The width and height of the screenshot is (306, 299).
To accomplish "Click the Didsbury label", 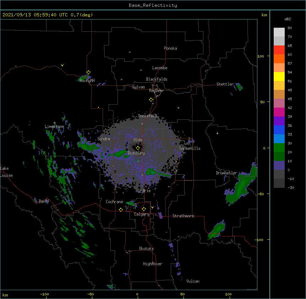I will (136, 153).
